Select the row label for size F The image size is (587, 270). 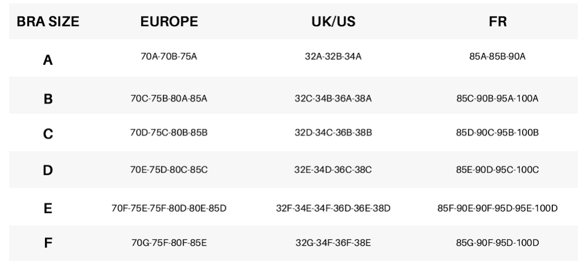48,243
